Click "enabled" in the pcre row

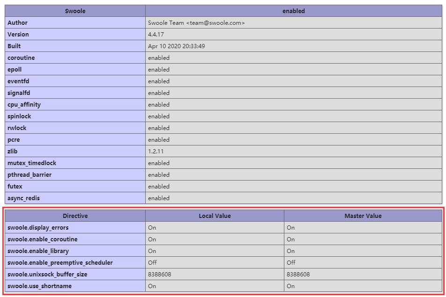(x=159, y=139)
